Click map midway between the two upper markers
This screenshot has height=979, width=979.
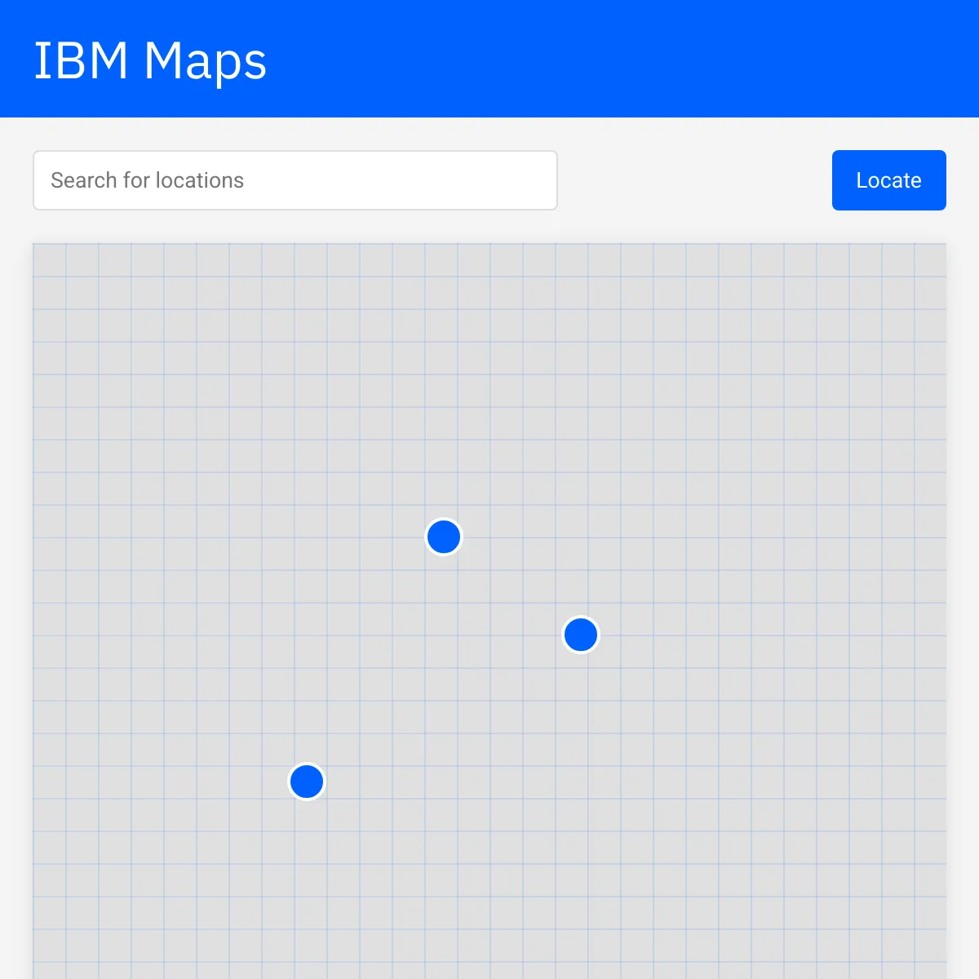512,586
